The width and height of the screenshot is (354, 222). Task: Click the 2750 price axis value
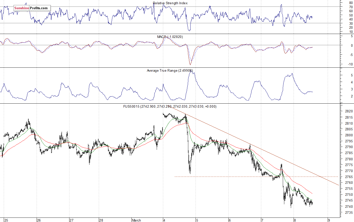coord(349,195)
